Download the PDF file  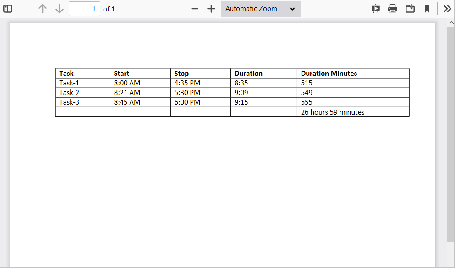pos(410,9)
